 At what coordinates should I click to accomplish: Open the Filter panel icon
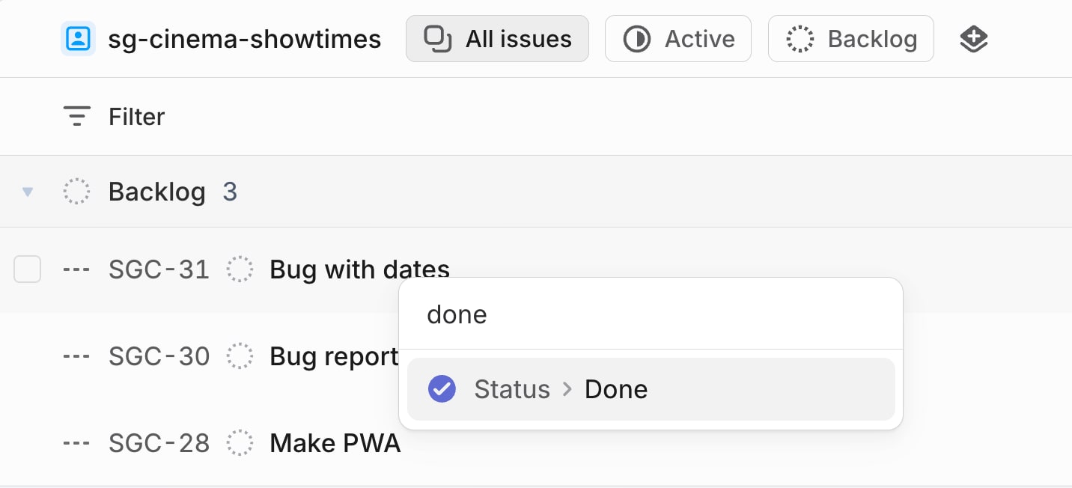click(x=77, y=116)
